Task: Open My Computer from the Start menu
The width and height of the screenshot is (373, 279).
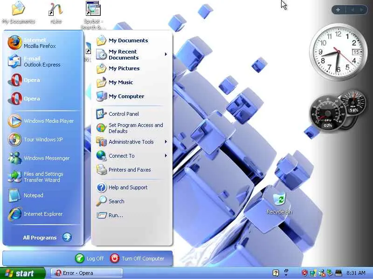Action: click(x=131, y=96)
